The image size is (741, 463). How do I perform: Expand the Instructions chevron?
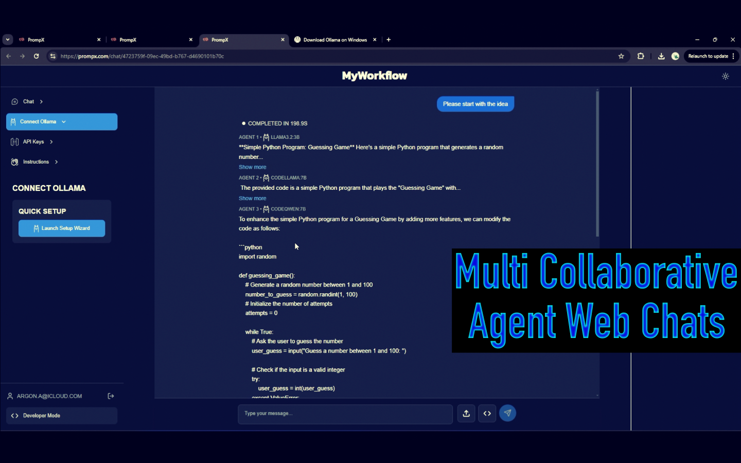coord(56,162)
